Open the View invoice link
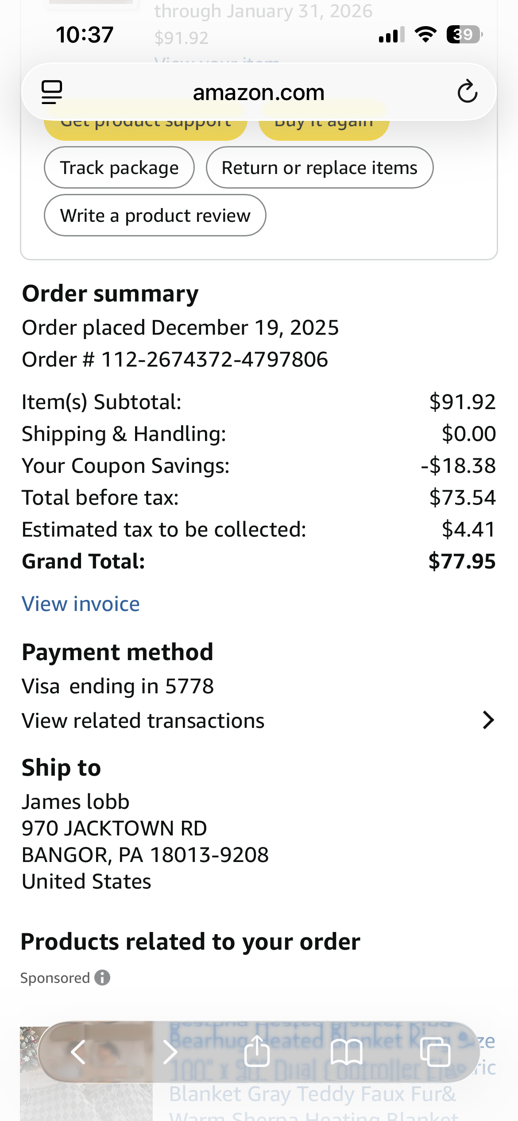 pyautogui.click(x=81, y=604)
